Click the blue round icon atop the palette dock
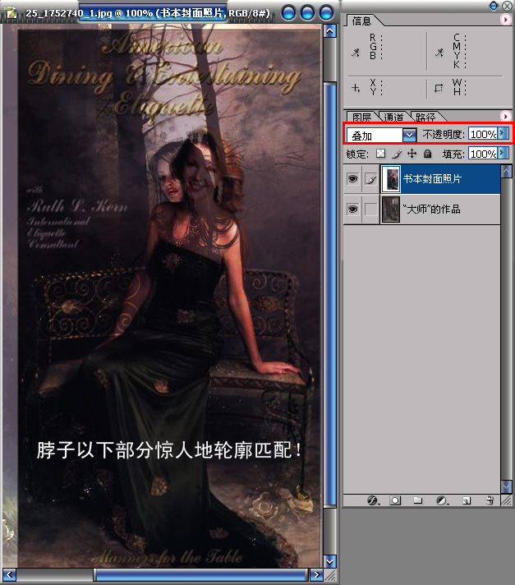This screenshot has width=515, height=585. (494, 6)
